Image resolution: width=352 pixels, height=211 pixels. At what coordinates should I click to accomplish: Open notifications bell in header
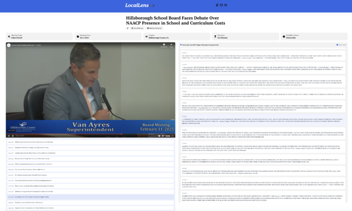[217, 5]
